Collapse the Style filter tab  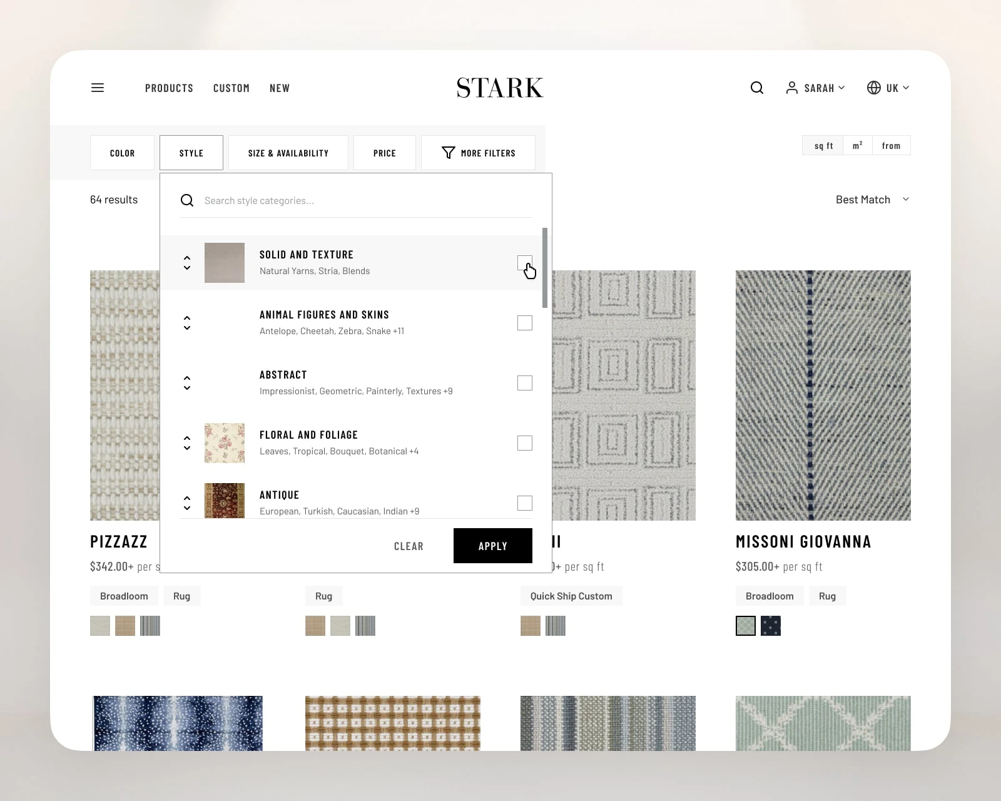(191, 153)
